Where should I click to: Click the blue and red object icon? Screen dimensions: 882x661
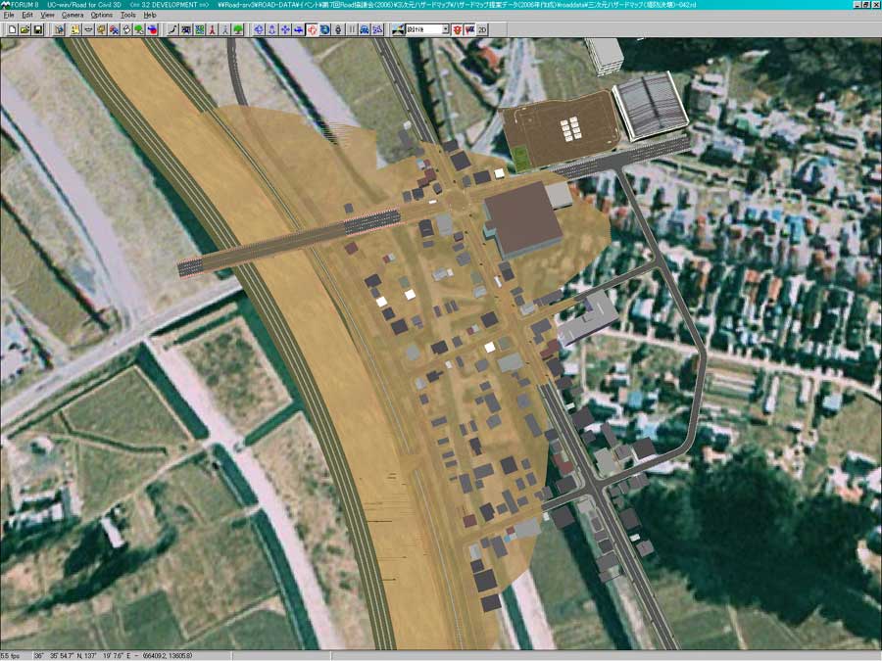[x=152, y=29]
